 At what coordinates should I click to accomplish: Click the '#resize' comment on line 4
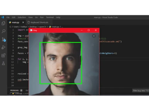(x=22, y=38)
